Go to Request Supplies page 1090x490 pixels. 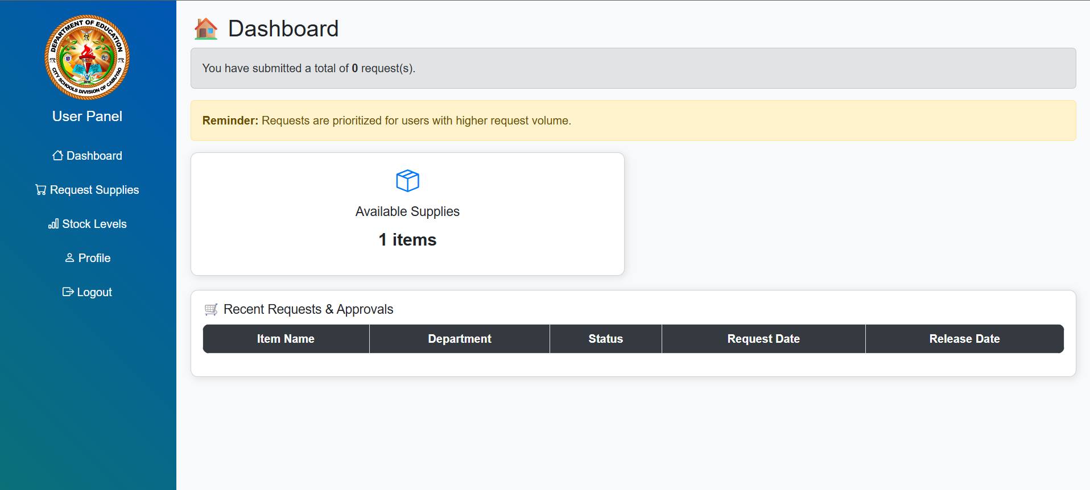(x=87, y=190)
